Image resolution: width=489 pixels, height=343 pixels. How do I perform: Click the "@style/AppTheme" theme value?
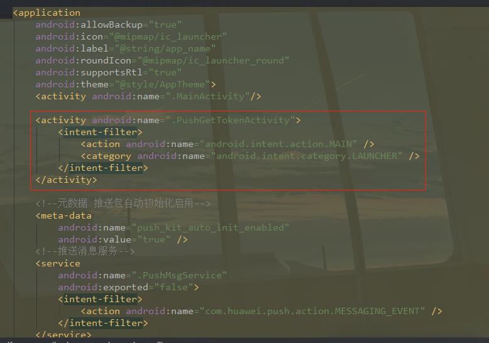[162, 85]
